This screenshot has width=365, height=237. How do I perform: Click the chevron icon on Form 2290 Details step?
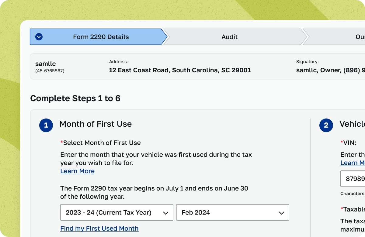pos(39,37)
